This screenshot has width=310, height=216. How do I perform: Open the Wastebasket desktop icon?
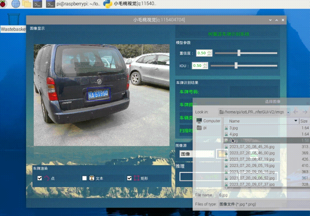13,23
